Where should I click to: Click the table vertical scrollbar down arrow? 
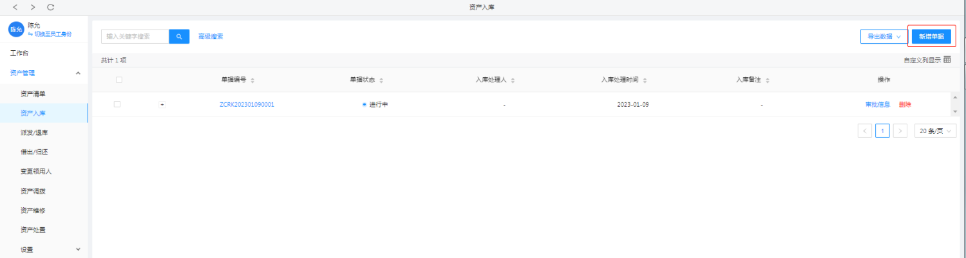point(954,111)
